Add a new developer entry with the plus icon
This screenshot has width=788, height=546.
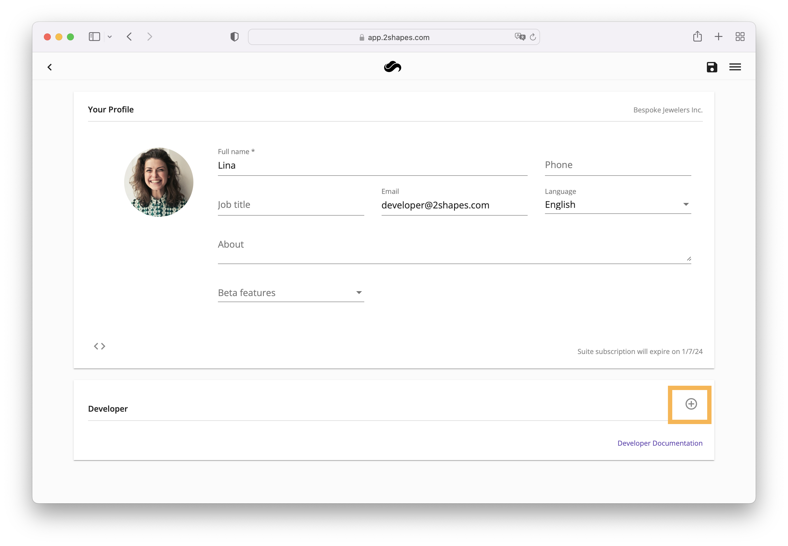(x=691, y=404)
